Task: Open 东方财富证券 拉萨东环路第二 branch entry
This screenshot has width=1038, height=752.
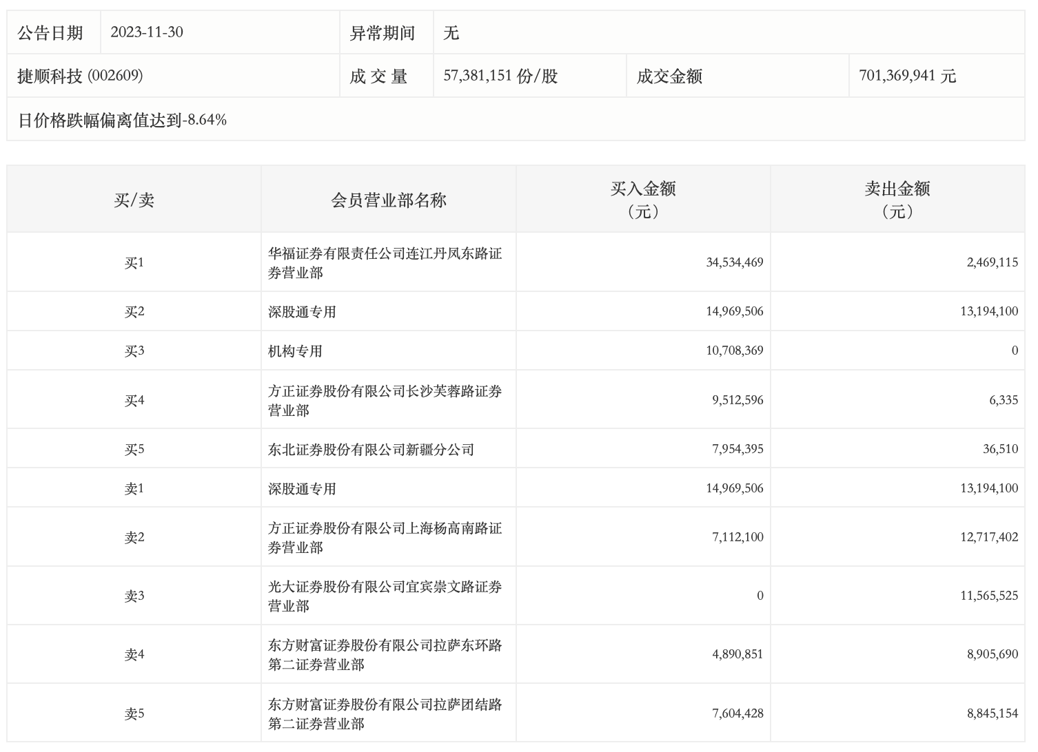Action: 385,655
